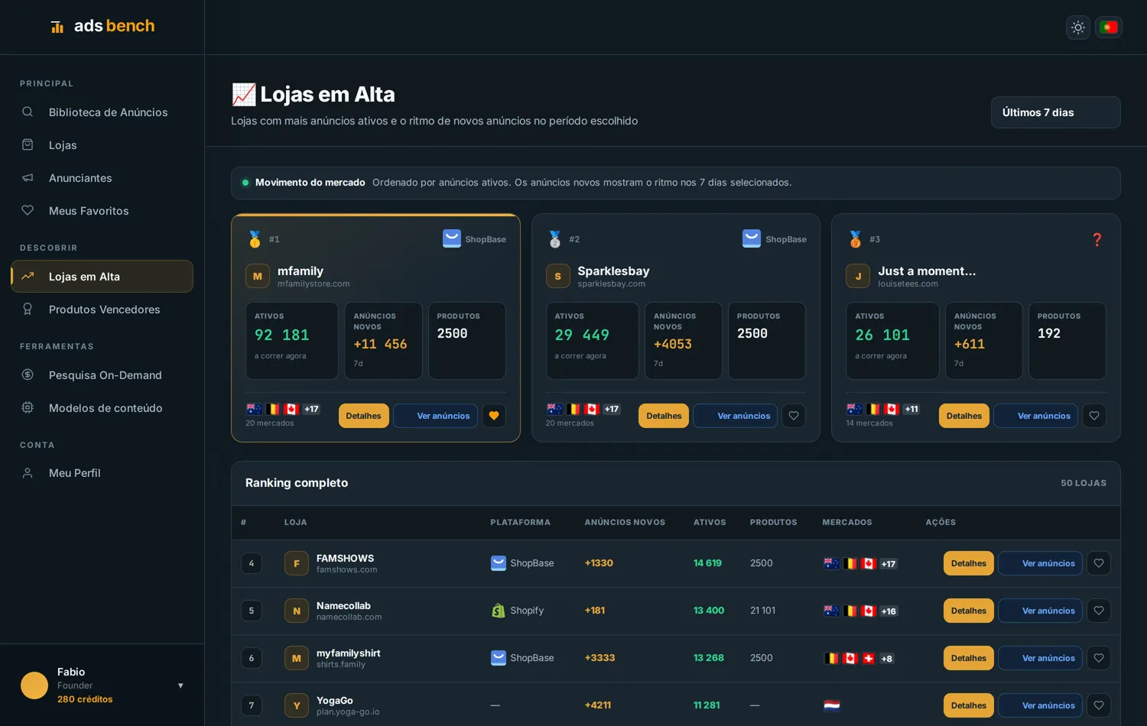Image resolution: width=1147 pixels, height=726 pixels.
Task: Click the megaphone icon beside Anunciantes
Action: pyautogui.click(x=28, y=178)
